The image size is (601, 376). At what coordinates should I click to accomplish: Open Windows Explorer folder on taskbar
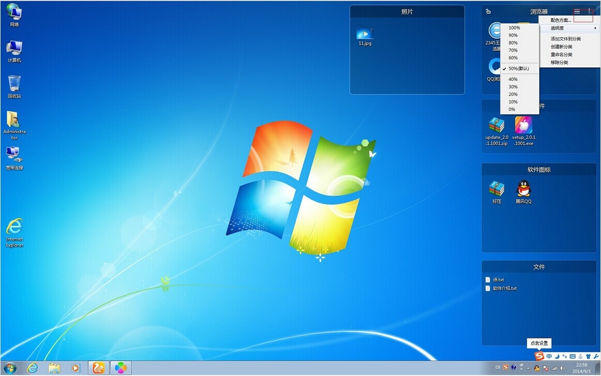click(54, 368)
